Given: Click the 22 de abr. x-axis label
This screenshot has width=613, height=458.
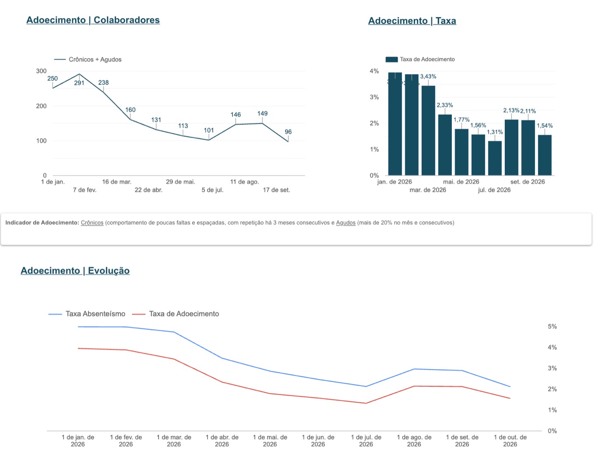Looking at the screenshot, I should (148, 190).
